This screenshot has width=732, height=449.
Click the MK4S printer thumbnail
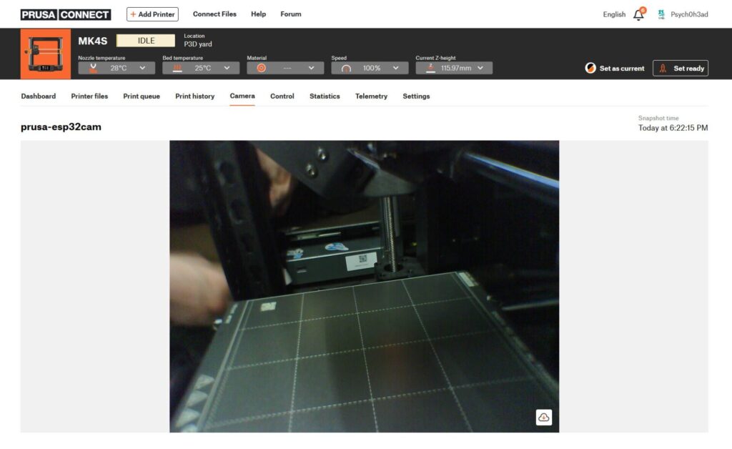pyautogui.click(x=46, y=54)
